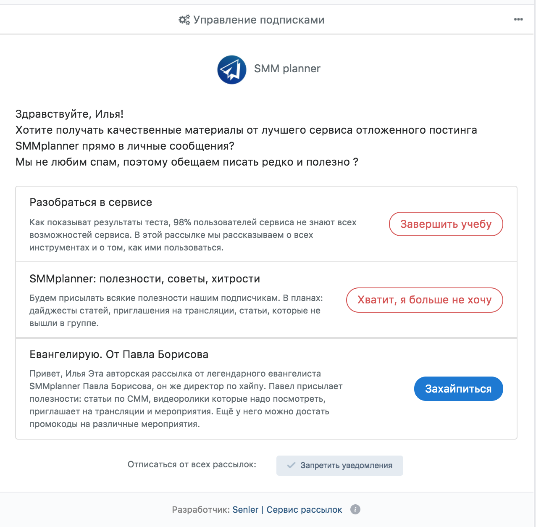This screenshot has height=527, width=536.
Task: Open the Senler developer link
Action: pyautogui.click(x=245, y=510)
